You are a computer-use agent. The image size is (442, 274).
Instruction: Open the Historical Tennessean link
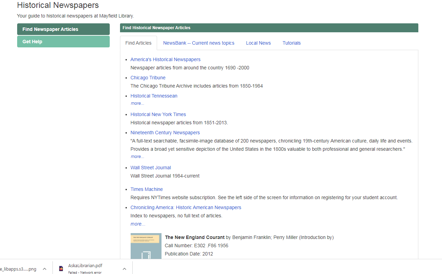tap(154, 96)
